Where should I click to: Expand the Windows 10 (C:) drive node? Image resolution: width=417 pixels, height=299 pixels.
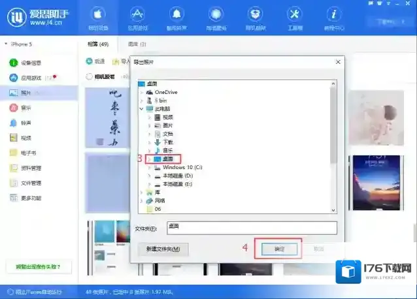[x=150, y=167]
